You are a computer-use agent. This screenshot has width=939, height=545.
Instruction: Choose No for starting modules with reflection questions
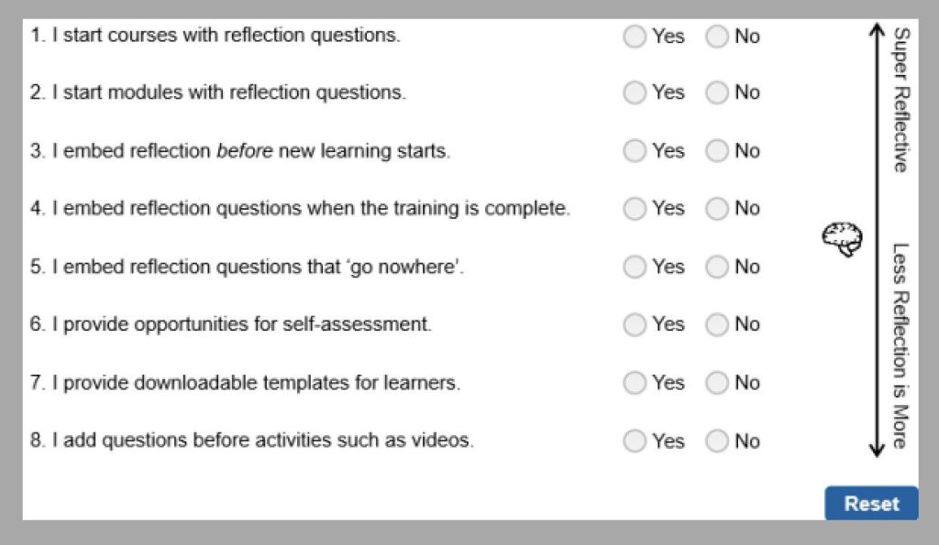tap(717, 93)
